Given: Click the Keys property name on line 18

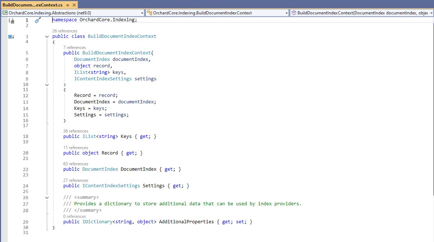Looking at the screenshot, I should pyautogui.click(x=126, y=136).
